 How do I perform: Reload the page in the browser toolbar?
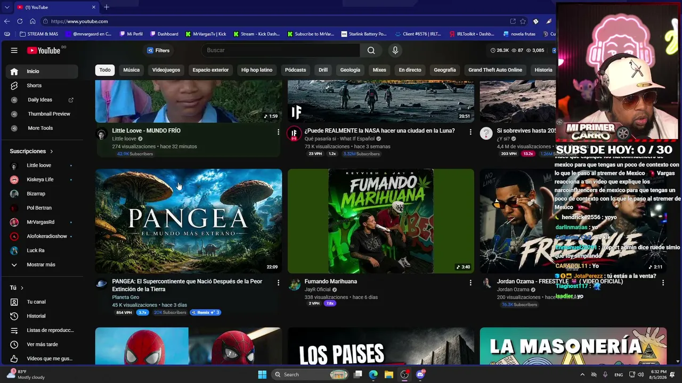click(x=20, y=21)
